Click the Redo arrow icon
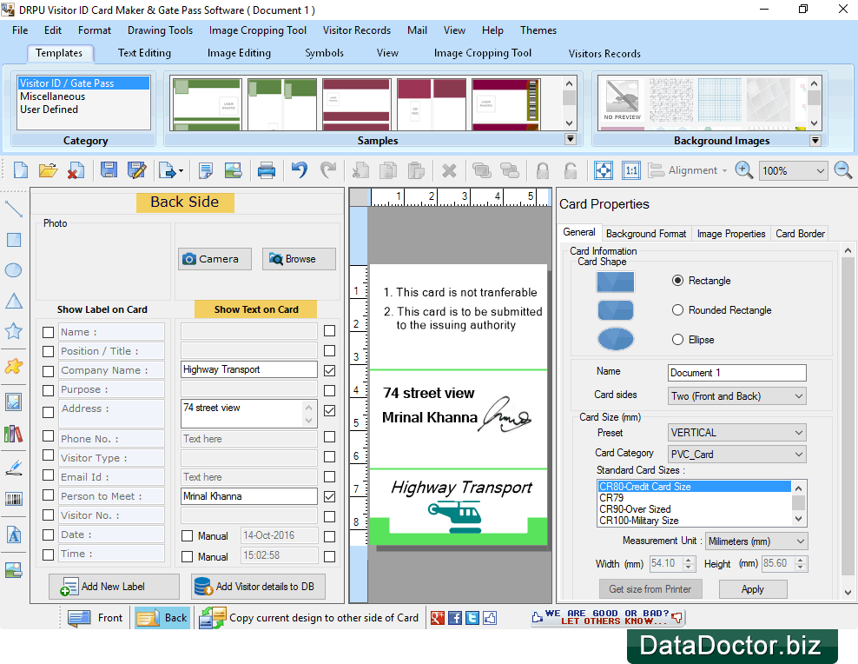This screenshot has width=858, height=664. tap(327, 170)
